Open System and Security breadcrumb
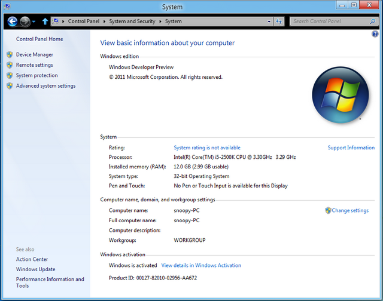 pos(132,21)
